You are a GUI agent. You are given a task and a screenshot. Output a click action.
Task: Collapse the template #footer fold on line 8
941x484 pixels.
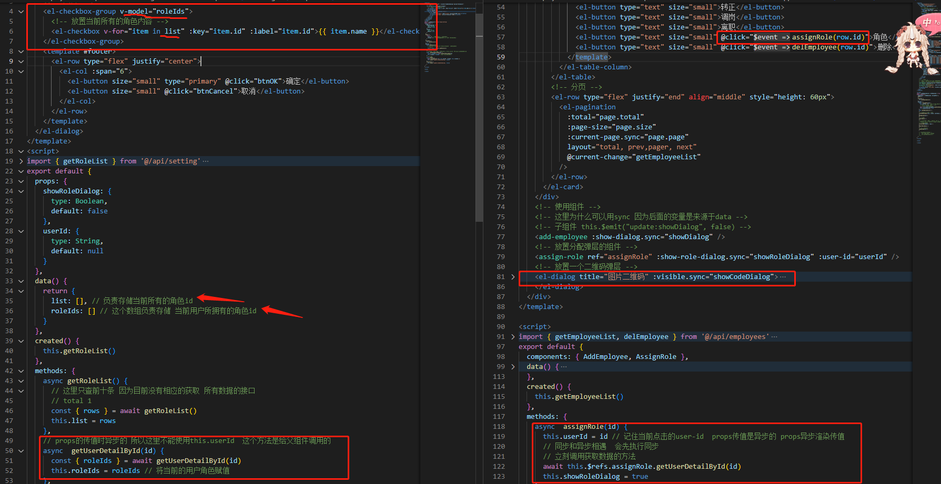coord(21,52)
